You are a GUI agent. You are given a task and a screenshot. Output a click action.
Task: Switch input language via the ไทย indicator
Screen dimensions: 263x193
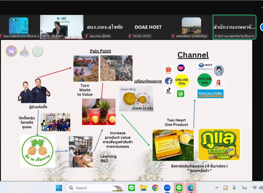tap(244, 188)
